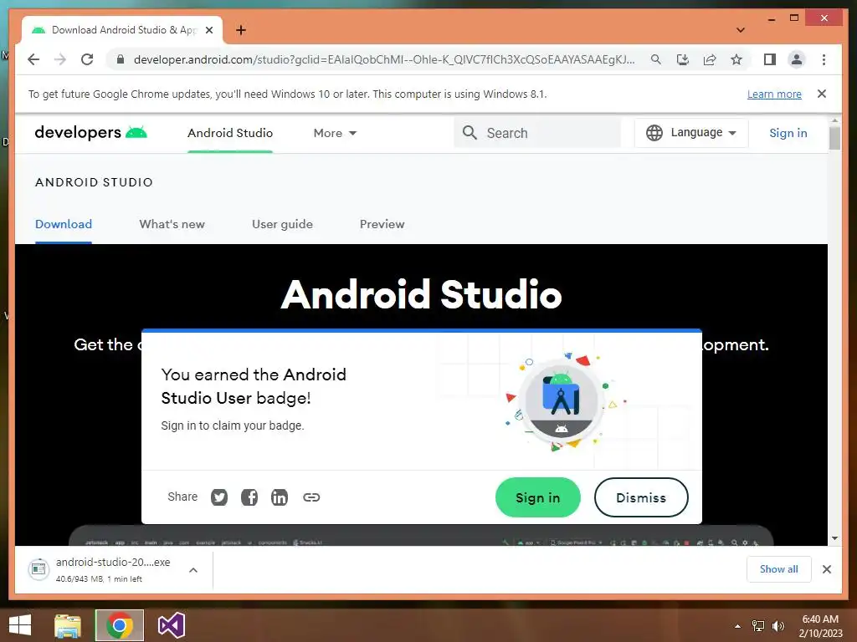Expand the More navigation menu
The height and width of the screenshot is (642, 857).
pos(335,133)
